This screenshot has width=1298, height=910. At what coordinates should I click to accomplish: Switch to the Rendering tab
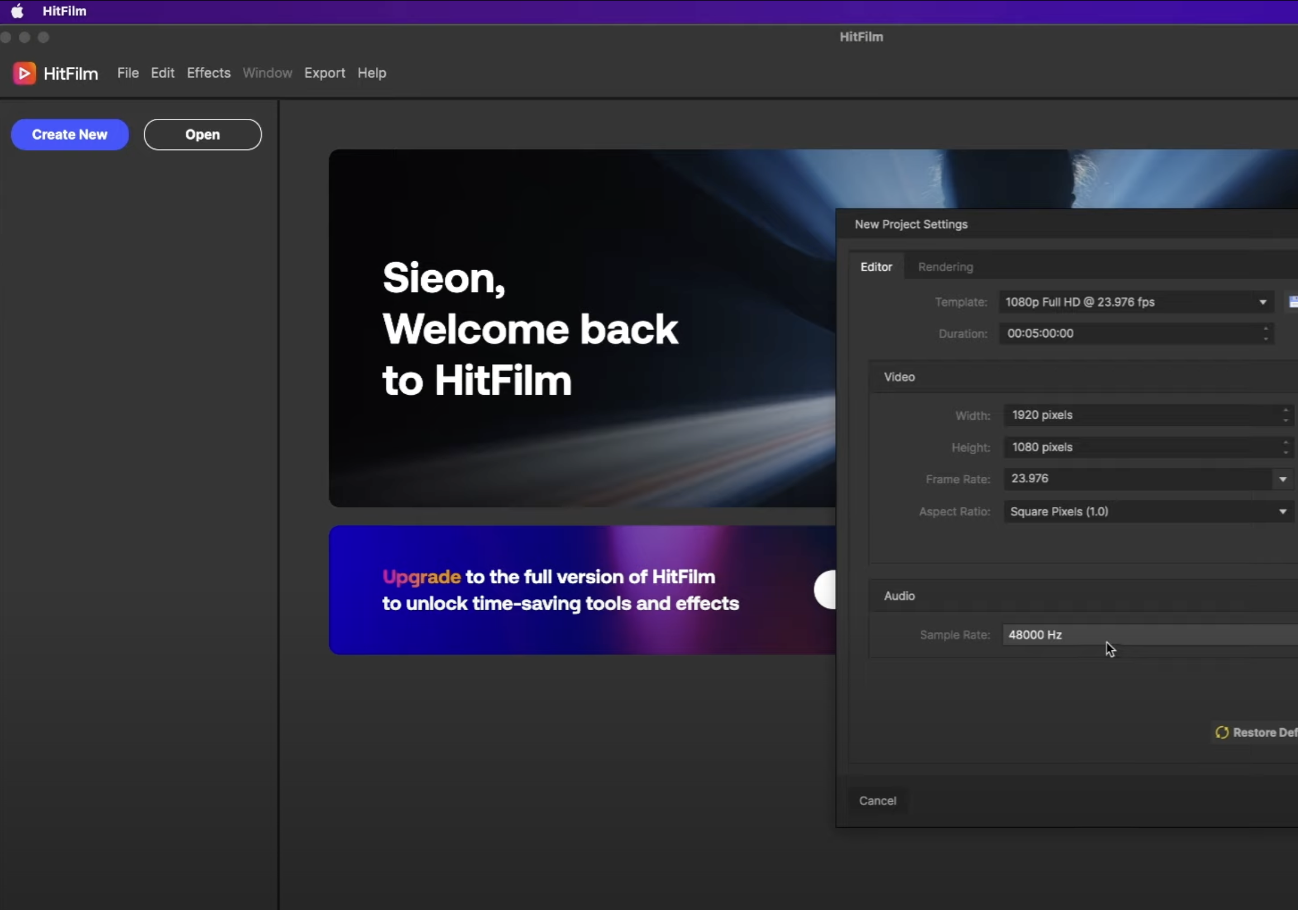tap(945, 267)
